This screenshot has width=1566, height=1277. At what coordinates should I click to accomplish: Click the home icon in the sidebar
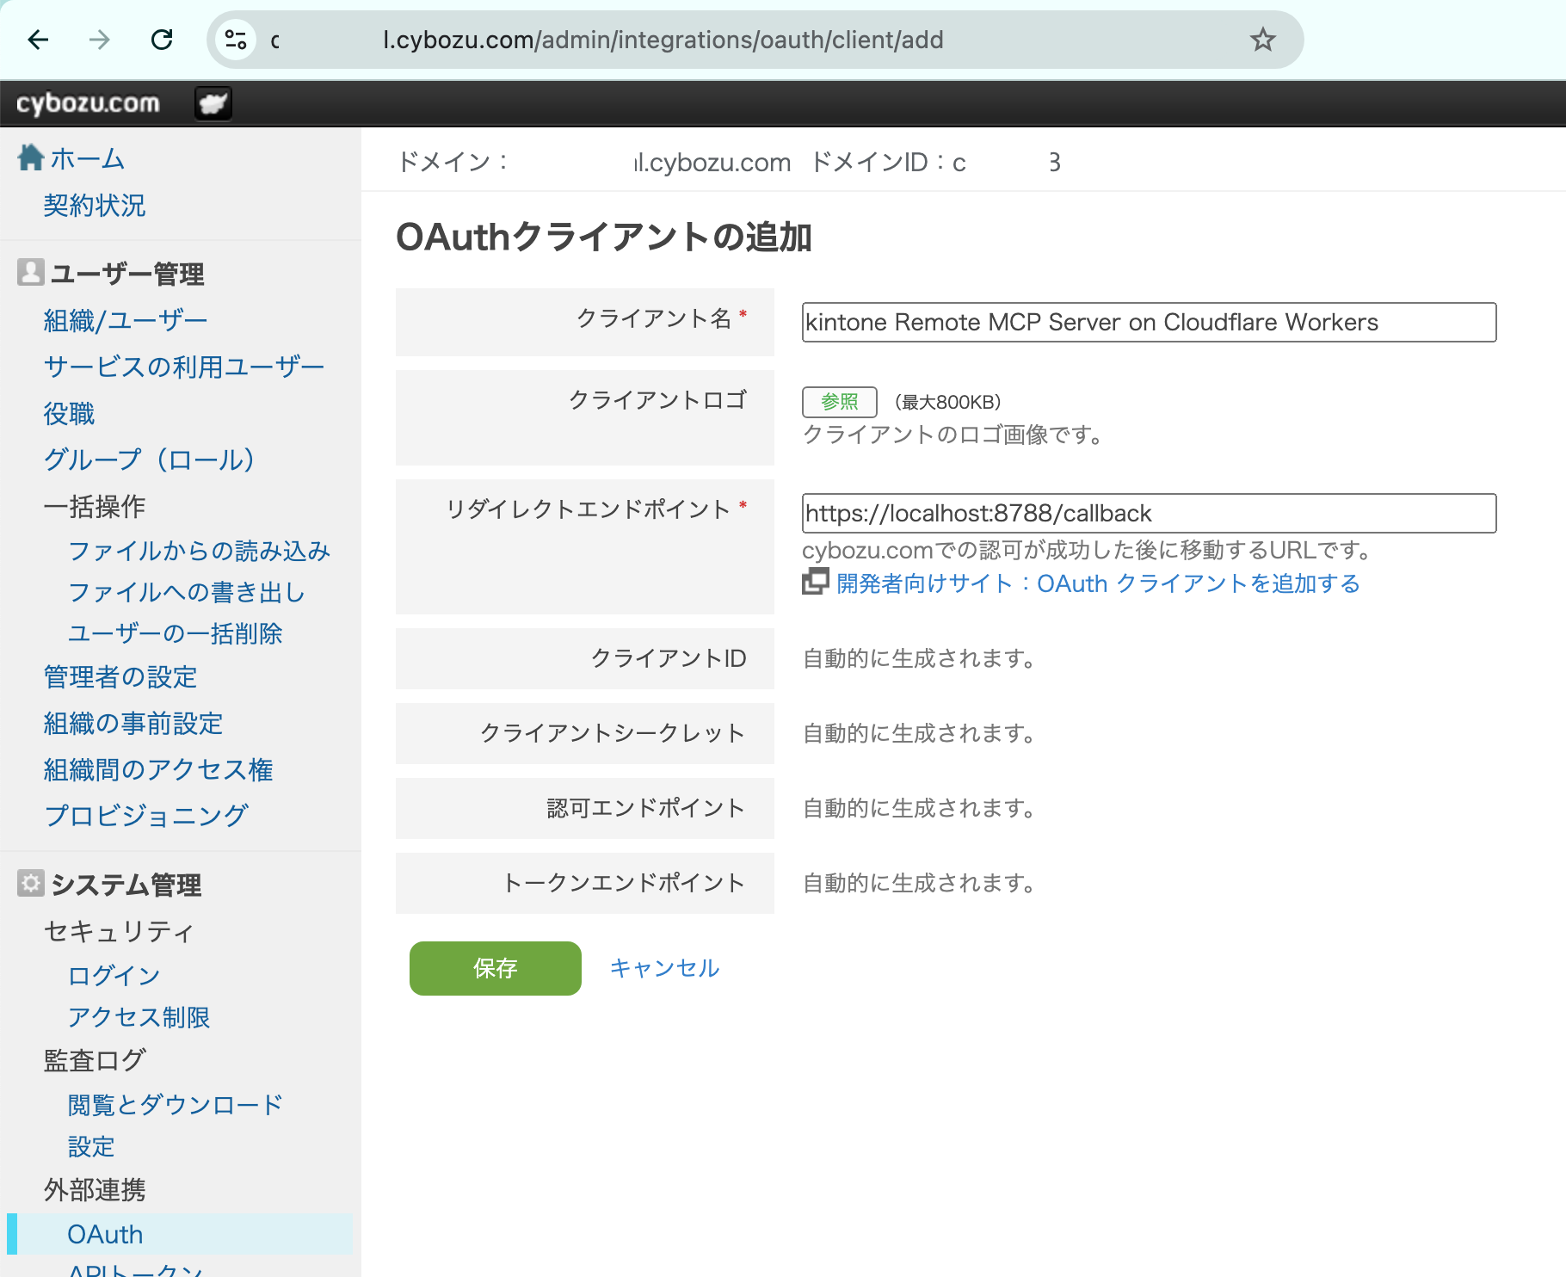(29, 157)
